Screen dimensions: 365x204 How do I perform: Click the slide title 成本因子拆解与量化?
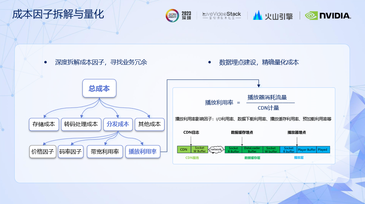(x=58, y=15)
